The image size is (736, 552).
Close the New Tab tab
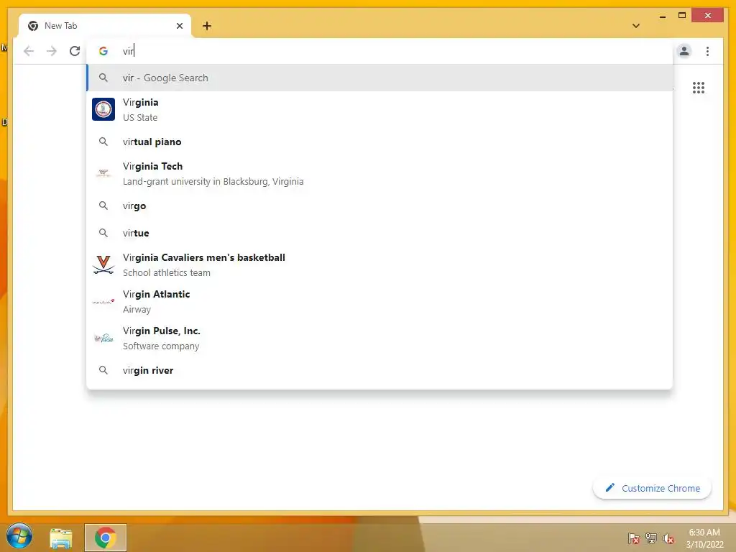179,26
